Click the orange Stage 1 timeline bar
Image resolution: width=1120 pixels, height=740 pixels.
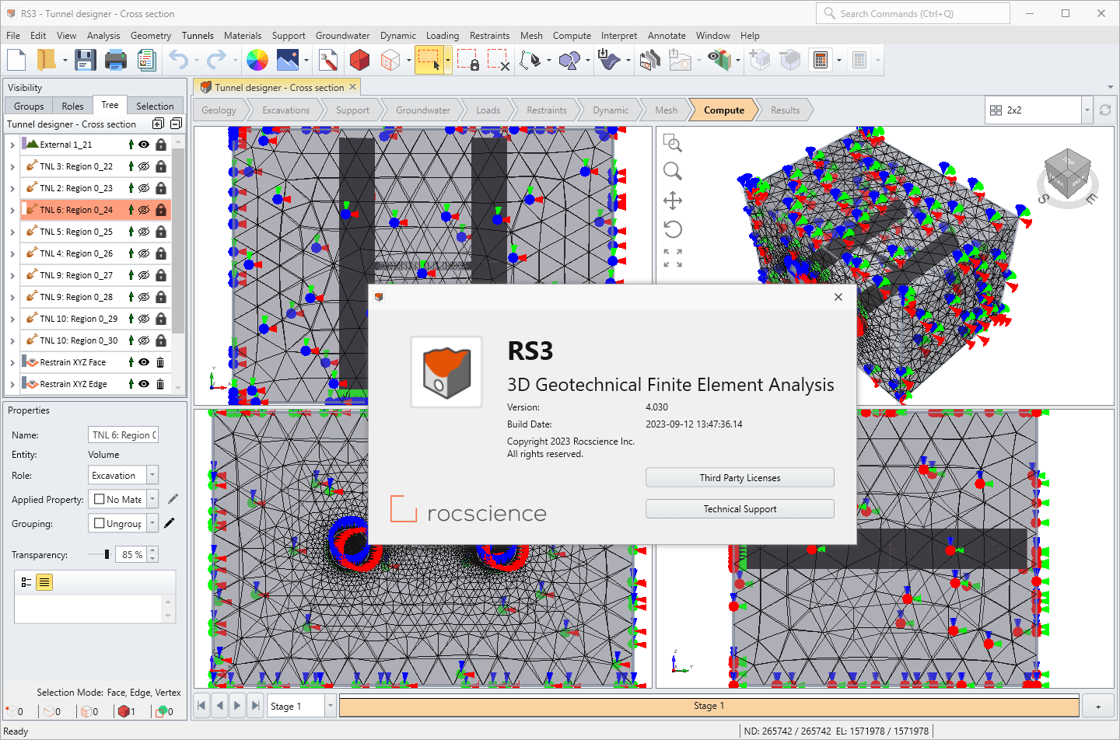[x=709, y=706]
